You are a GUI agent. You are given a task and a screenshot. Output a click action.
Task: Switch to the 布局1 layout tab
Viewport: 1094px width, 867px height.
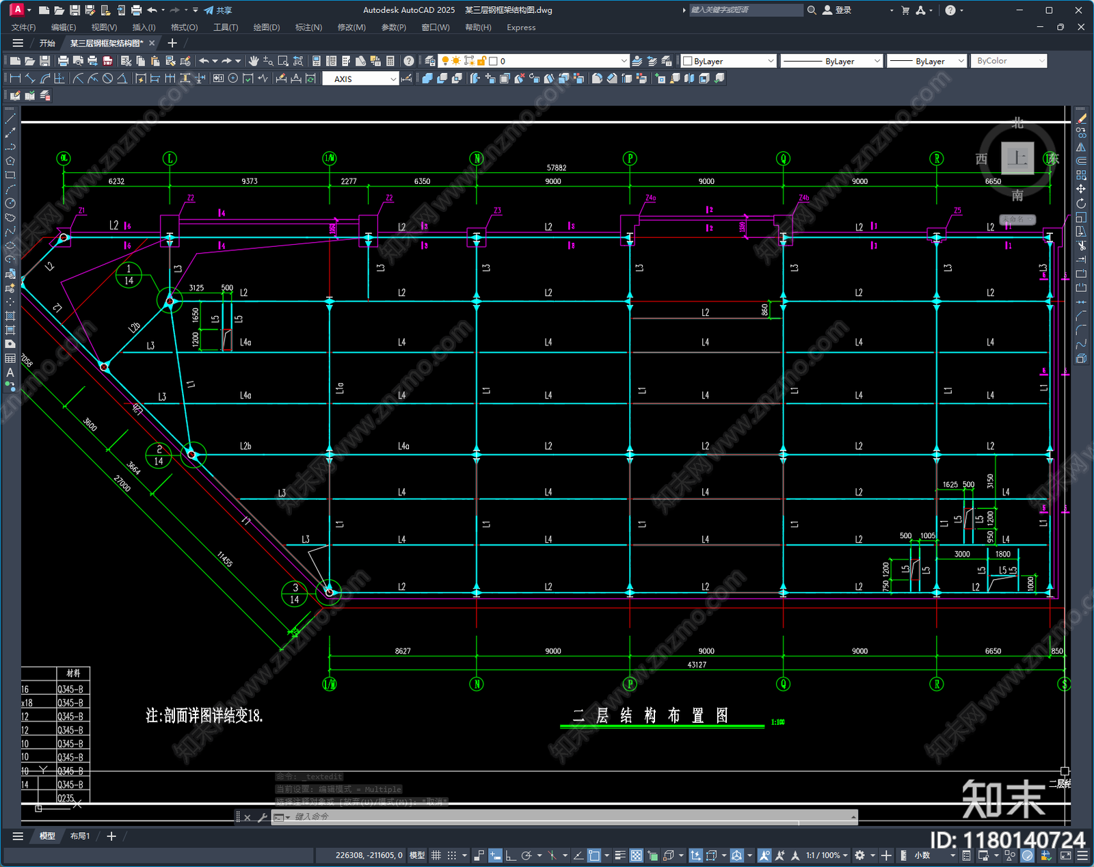pos(80,836)
